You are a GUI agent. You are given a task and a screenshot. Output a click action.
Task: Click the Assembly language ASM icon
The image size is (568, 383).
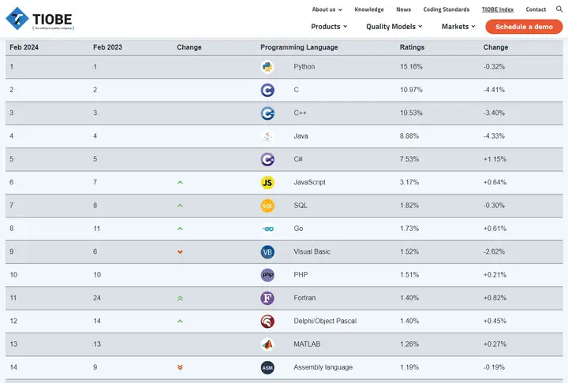pyautogui.click(x=267, y=368)
